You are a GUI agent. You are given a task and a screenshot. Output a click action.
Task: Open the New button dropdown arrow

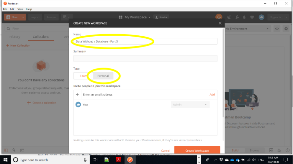[x=23, y=17]
